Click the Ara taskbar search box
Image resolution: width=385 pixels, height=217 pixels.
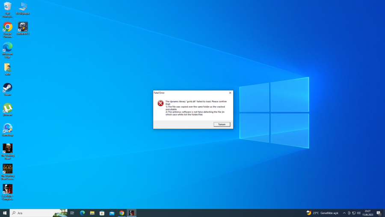38,213
